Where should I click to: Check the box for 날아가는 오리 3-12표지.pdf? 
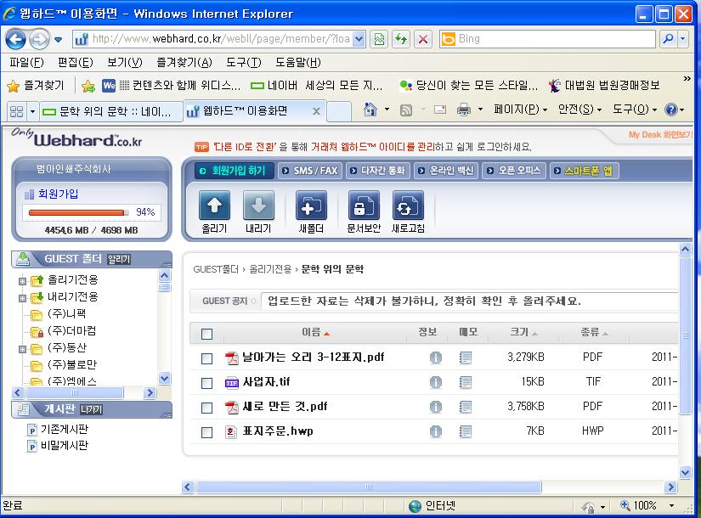pyautogui.click(x=206, y=358)
